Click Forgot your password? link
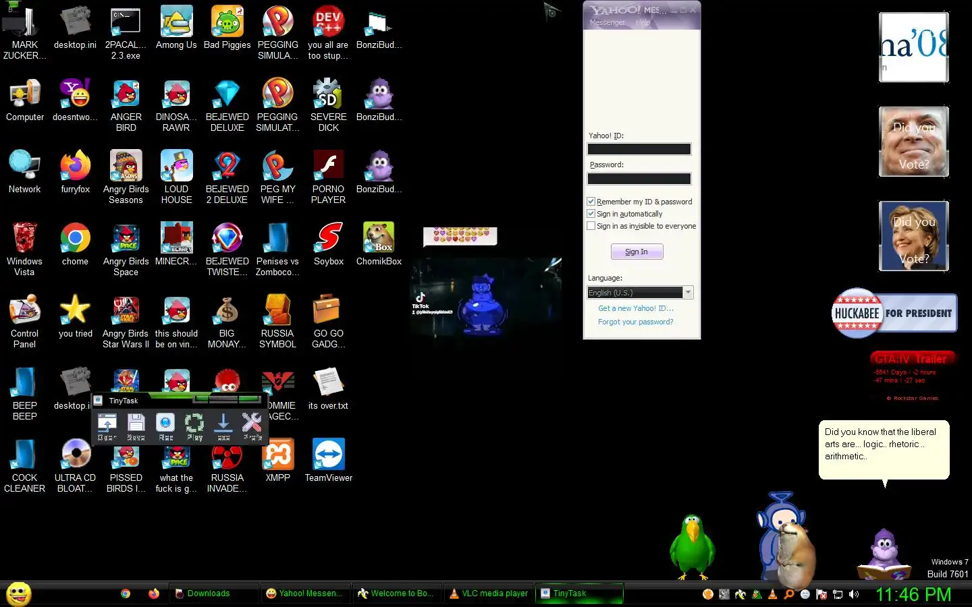This screenshot has height=607, width=972. coord(635,322)
